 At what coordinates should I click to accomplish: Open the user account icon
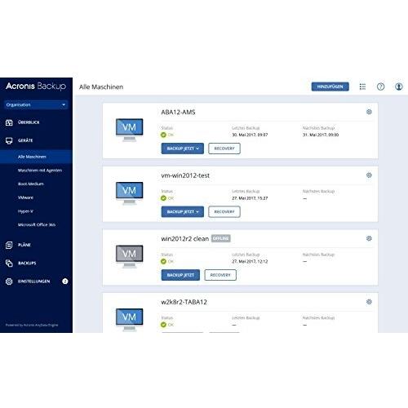click(398, 86)
